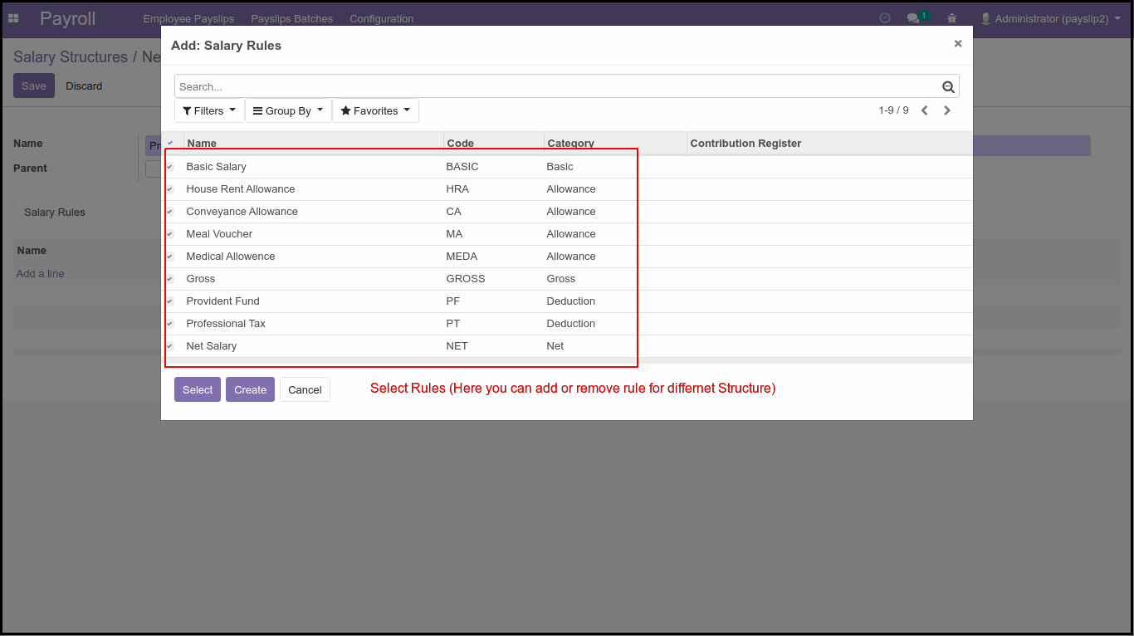Uncheck the Net Salary checkbox
The width and height of the screenshot is (1134, 636).
click(170, 346)
